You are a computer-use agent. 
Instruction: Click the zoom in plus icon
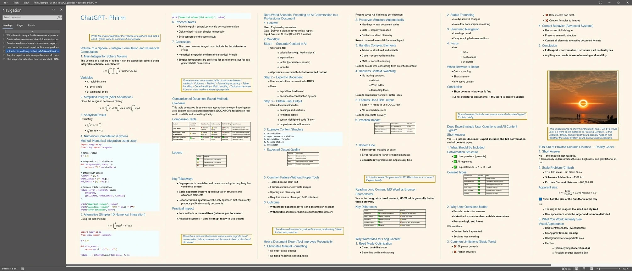click(619, 269)
